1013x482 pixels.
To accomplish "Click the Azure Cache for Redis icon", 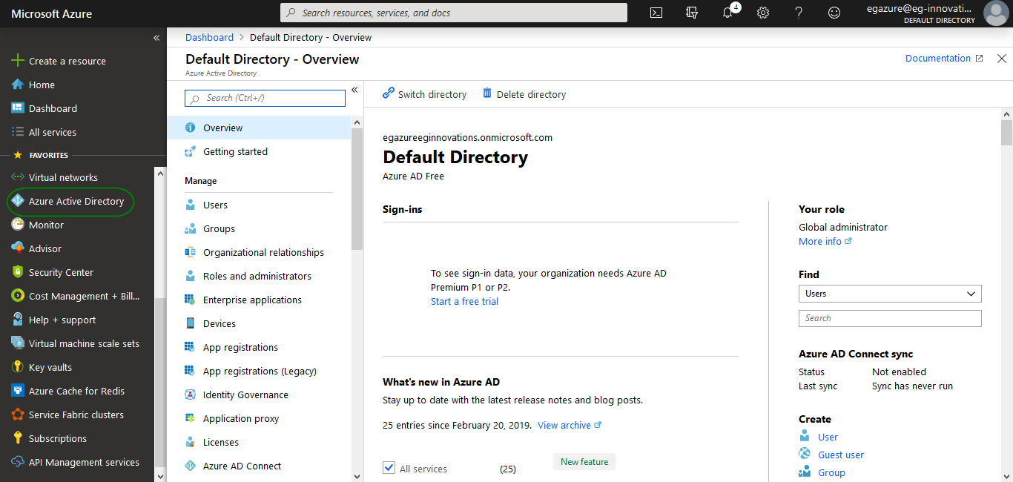I will click(x=18, y=391).
